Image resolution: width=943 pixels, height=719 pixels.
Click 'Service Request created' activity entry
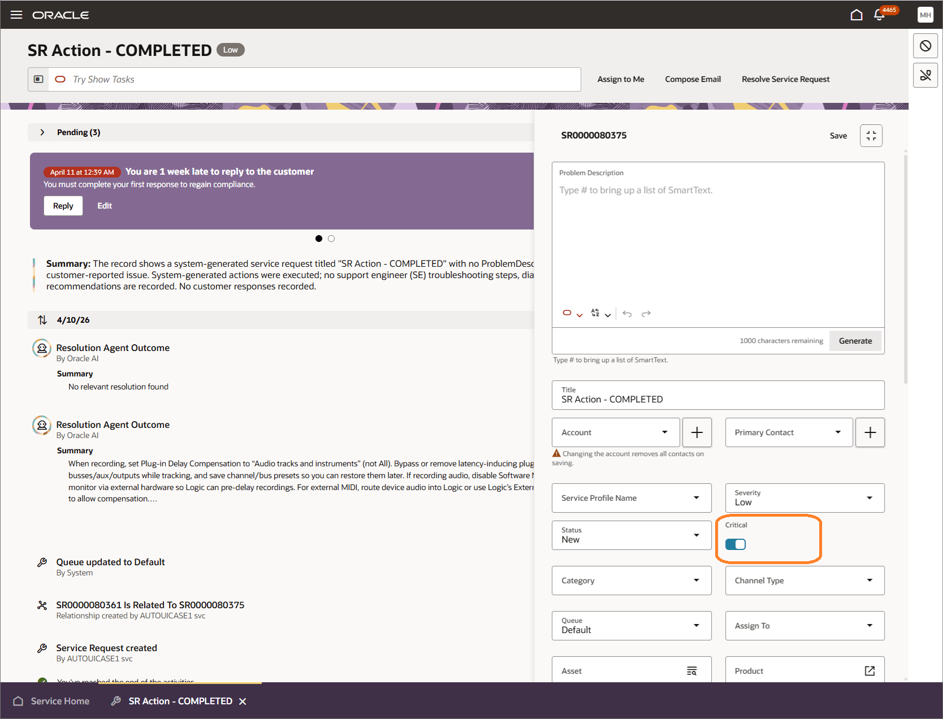point(106,648)
